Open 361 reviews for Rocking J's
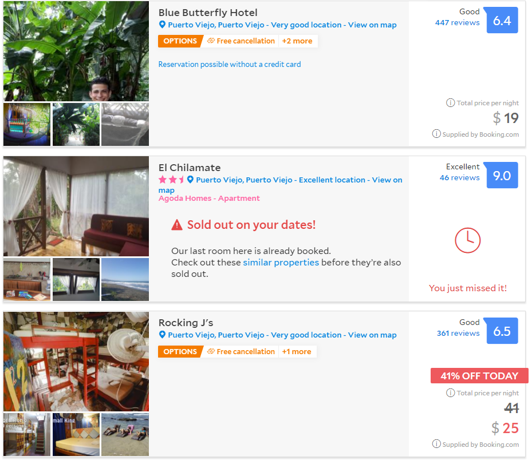 click(458, 334)
